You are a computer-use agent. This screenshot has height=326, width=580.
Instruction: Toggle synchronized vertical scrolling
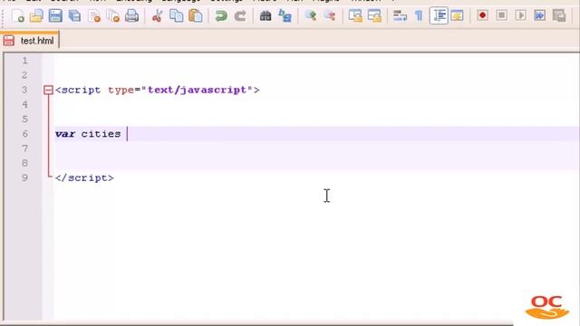tap(355, 16)
